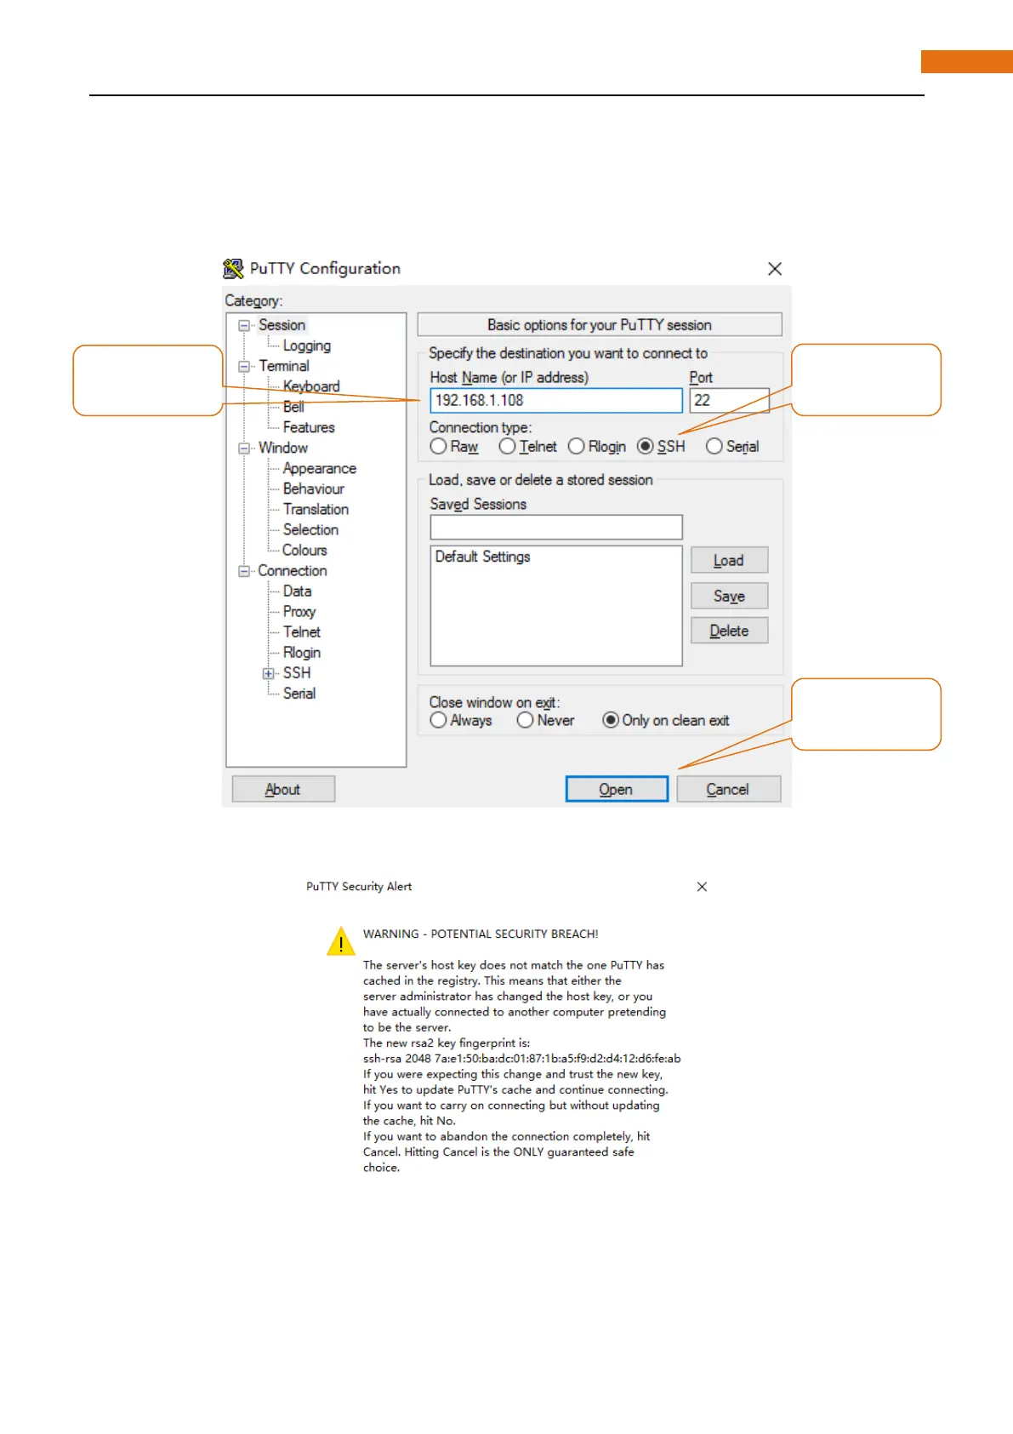This screenshot has width=1013, height=1434.
Task: Select the Serial connection type radio
Action: pyautogui.click(x=732, y=447)
